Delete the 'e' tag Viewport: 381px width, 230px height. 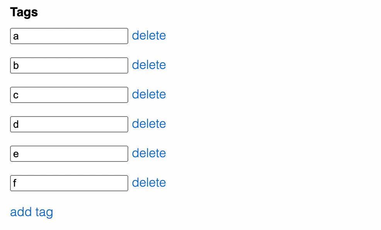[149, 153]
